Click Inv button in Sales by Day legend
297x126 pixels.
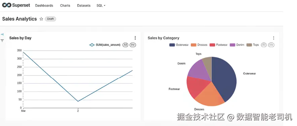pyautogui.click(x=133, y=45)
